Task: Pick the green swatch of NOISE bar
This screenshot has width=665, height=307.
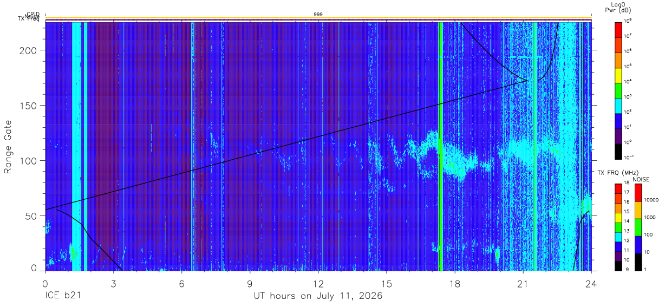Action: pyautogui.click(x=638, y=227)
